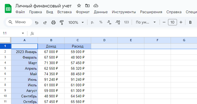Select the Апрель cell
The width and height of the screenshot is (197, 104).
tap(24, 68)
